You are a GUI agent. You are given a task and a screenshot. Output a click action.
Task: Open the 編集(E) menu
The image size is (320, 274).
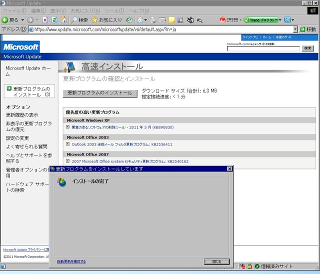[38, 10]
